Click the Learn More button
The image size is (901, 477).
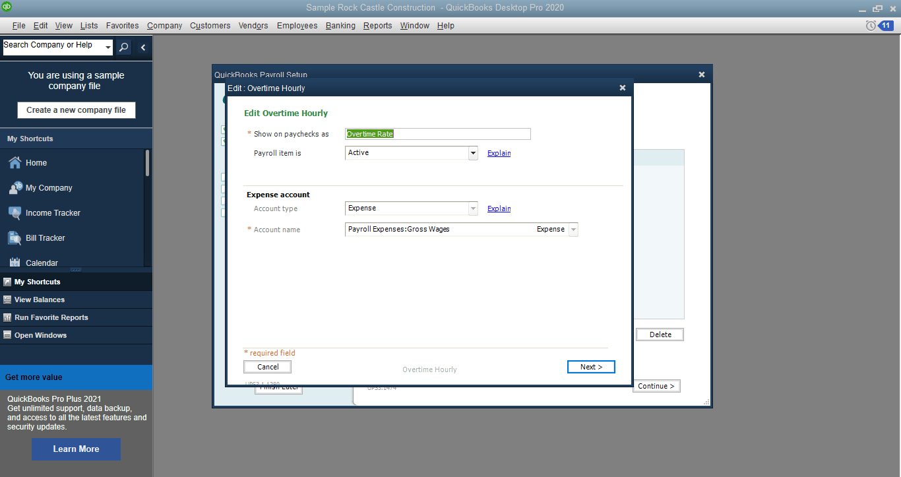pos(76,449)
